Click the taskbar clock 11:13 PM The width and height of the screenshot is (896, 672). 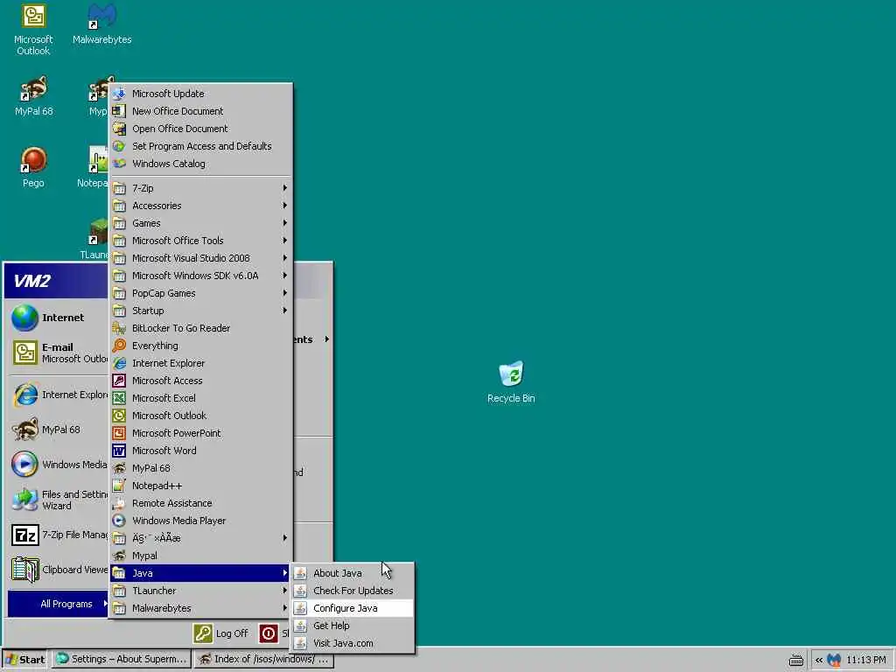[865, 660]
